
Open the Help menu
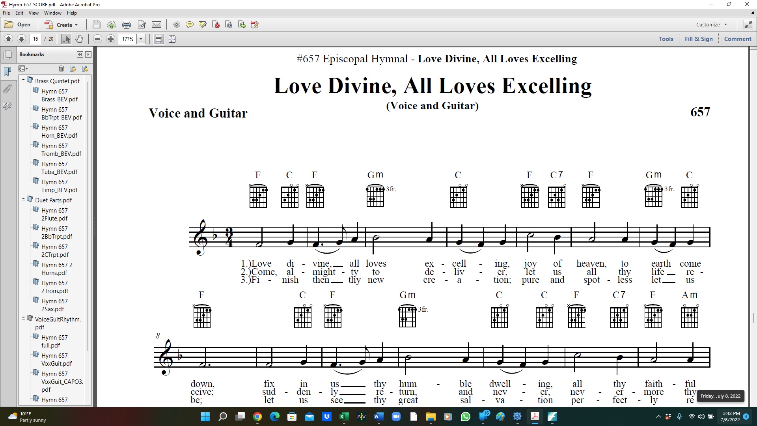72,13
